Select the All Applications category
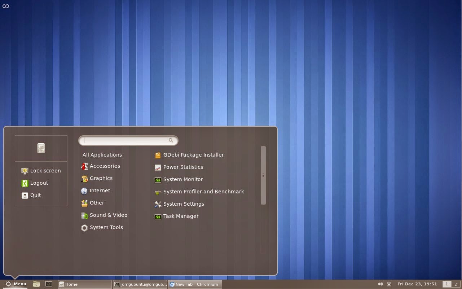 click(102, 154)
